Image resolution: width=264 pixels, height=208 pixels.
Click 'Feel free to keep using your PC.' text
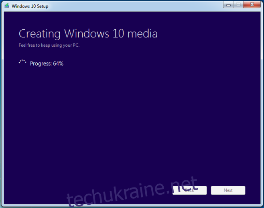(49, 45)
